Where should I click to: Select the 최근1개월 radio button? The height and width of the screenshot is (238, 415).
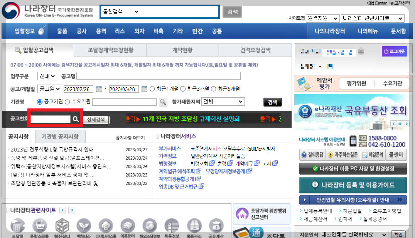click(152, 89)
